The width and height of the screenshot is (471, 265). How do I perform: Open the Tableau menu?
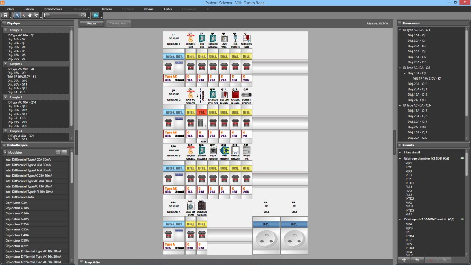click(106, 9)
